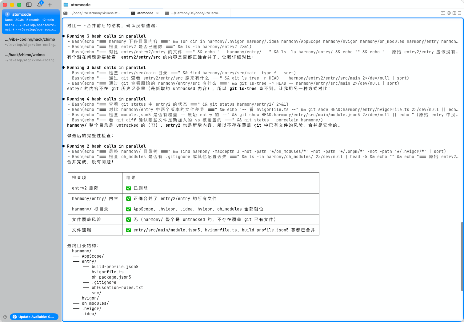Click green check in 'harmony/ 根目录' row
Image resolution: width=464 pixels, height=322 pixels.
click(129, 209)
